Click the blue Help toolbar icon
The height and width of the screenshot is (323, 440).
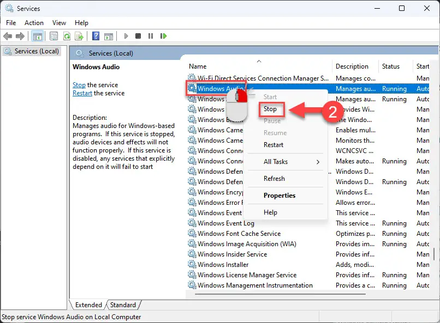coord(95,36)
